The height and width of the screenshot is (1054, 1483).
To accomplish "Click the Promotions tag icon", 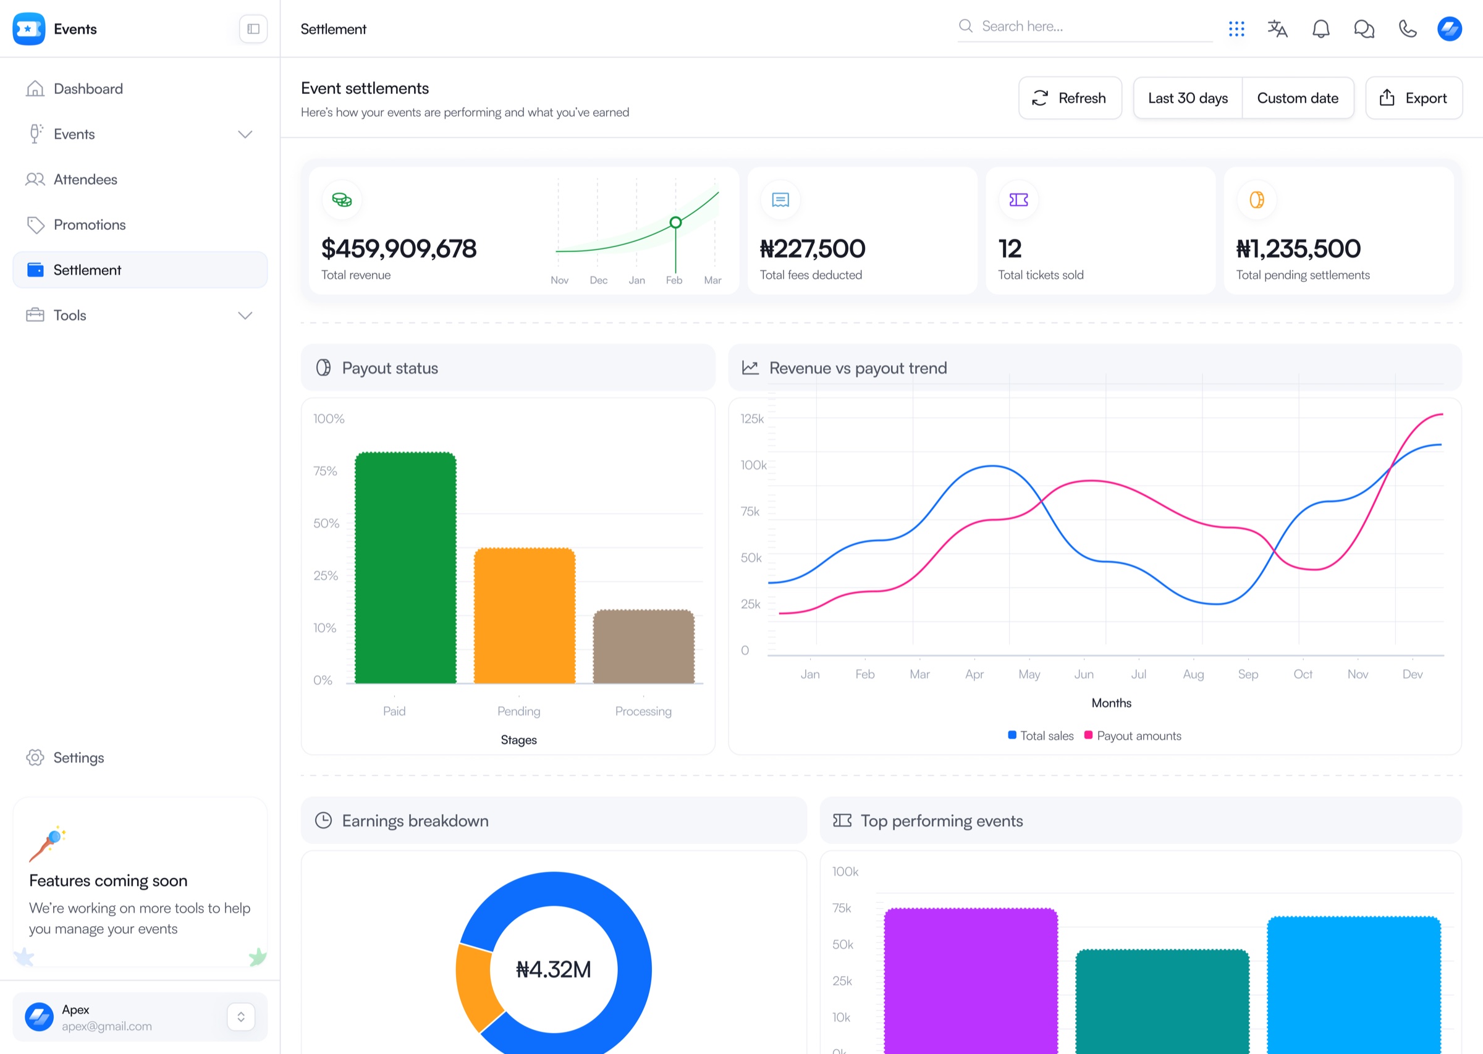I will (x=35, y=224).
